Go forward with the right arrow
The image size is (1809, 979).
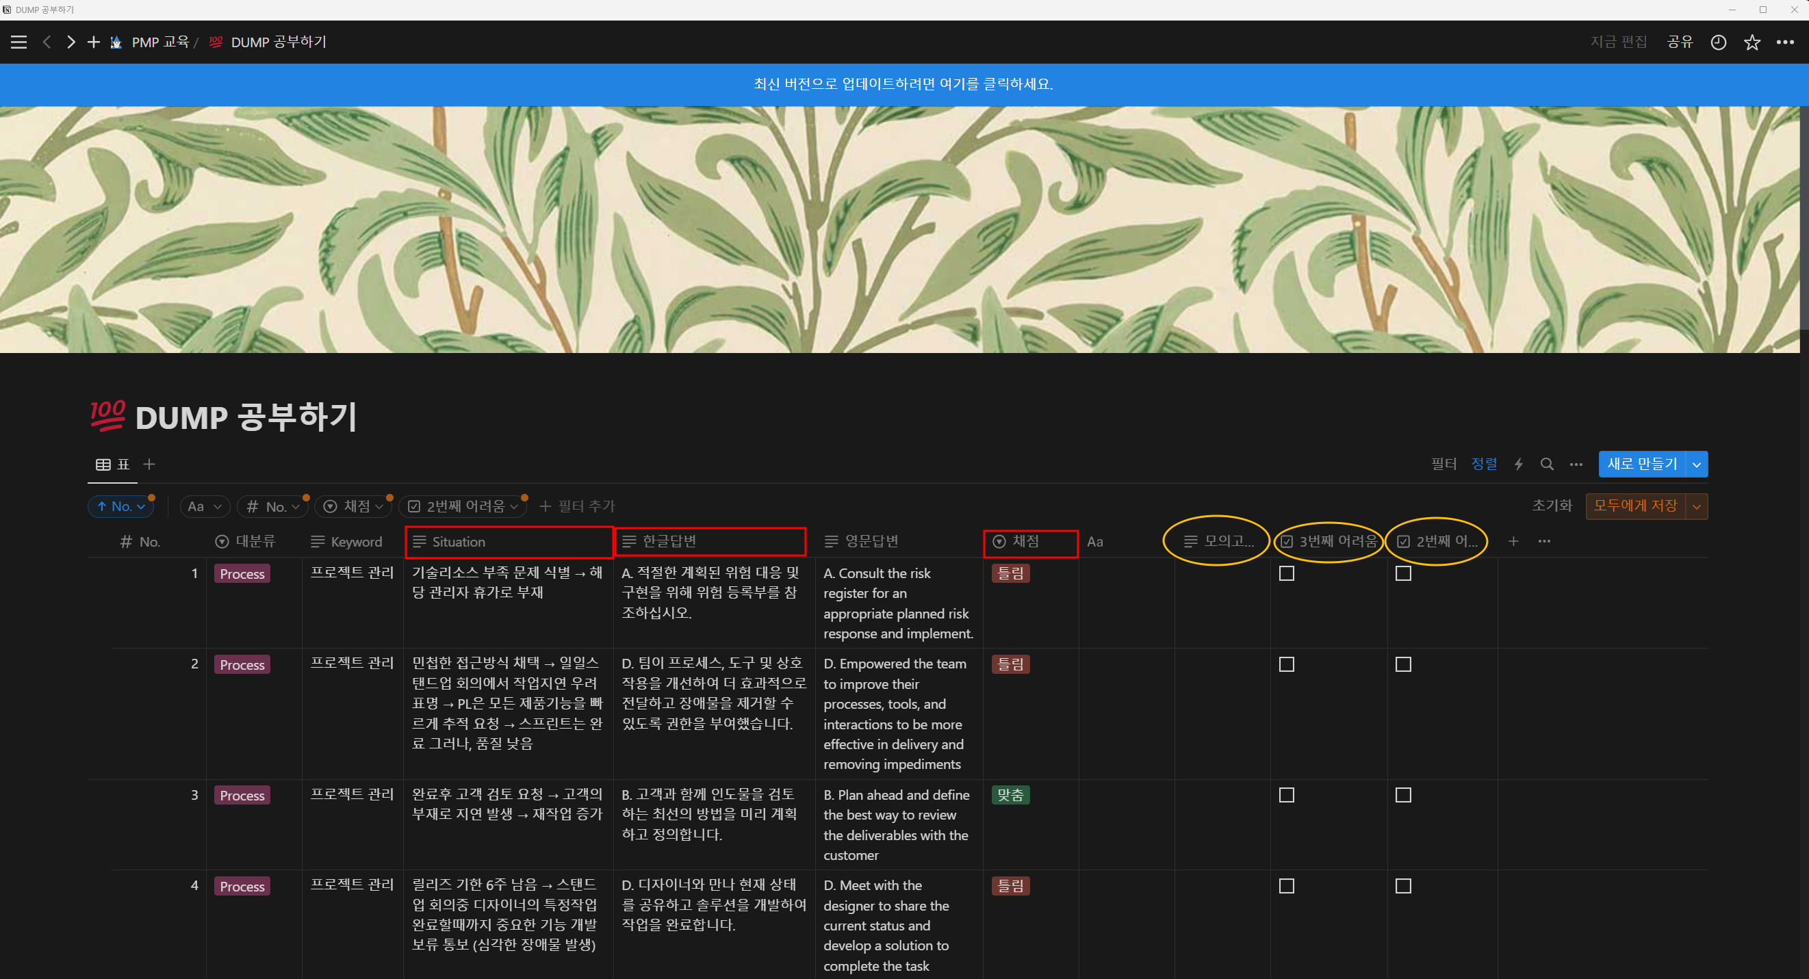(x=70, y=42)
